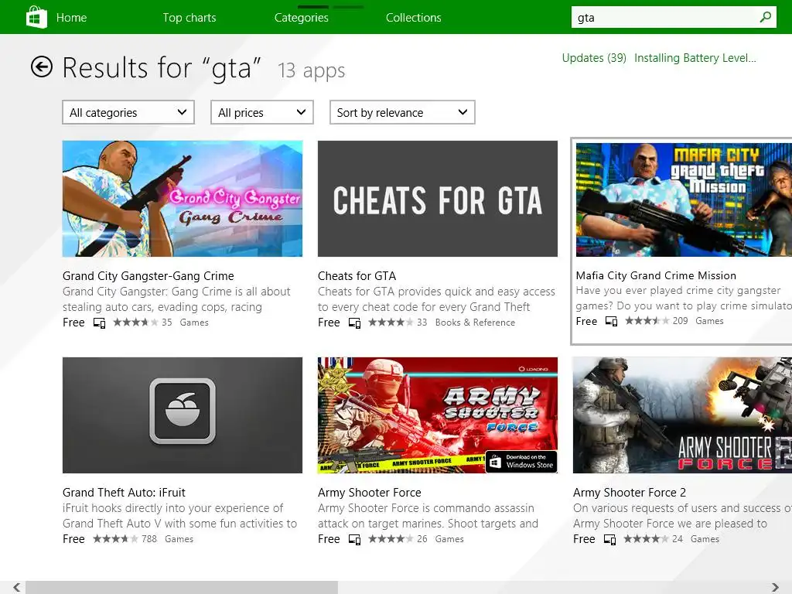Screen dimensions: 792x594
Task: Click the horizontal scrollbar thumb
Action: click(x=182, y=587)
